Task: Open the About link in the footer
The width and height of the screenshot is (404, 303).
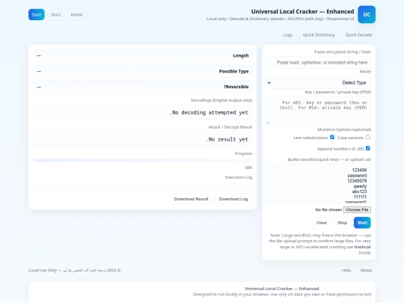Action: tap(366, 270)
